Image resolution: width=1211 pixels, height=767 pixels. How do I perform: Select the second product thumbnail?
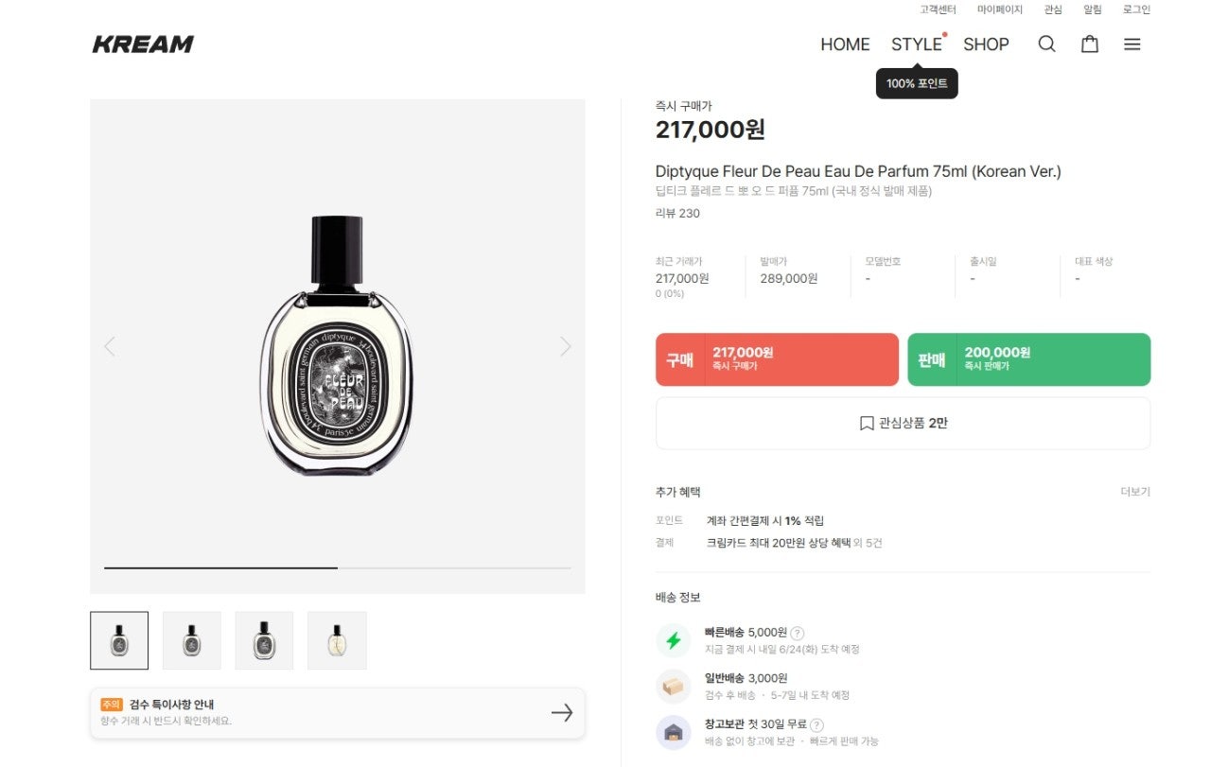(x=192, y=640)
